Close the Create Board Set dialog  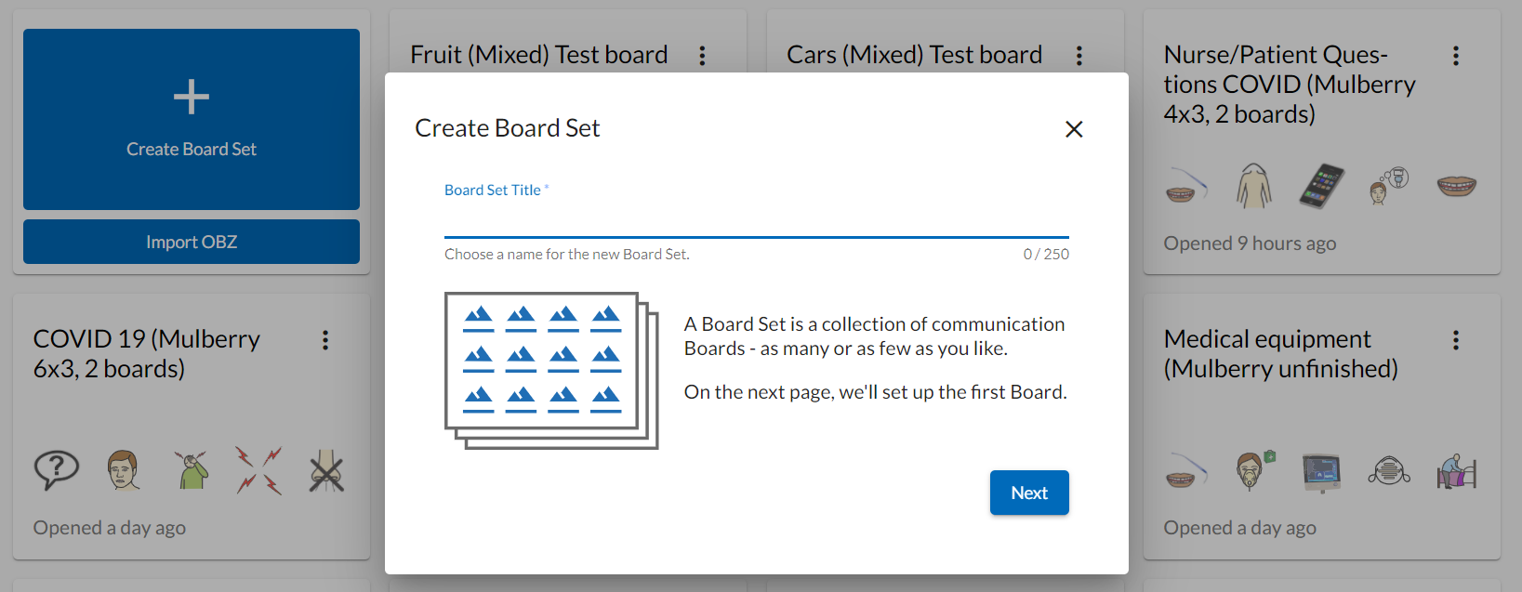(1074, 129)
